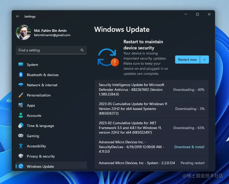Click the Privacy & security shield icon
Screen dimensions: 229x184
point(21,156)
